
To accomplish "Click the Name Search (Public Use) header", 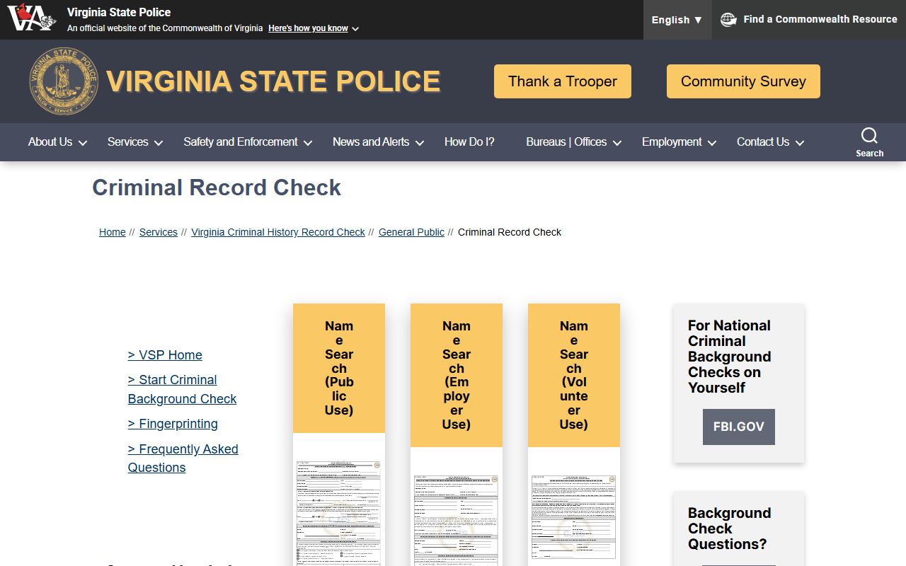I will click(339, 368).
